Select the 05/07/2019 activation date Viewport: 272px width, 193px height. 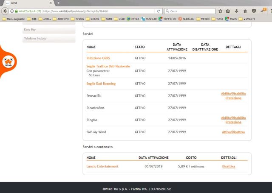click(x=153, y=166)
